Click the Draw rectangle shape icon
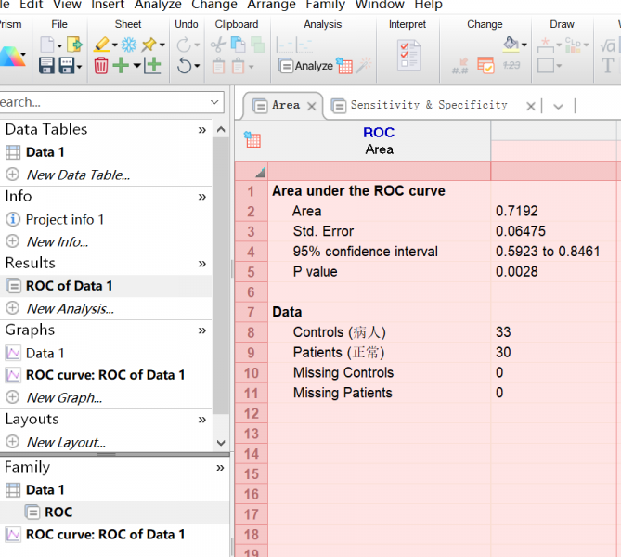The height and width of the screenshot is (557, 621). click(546, 66)
